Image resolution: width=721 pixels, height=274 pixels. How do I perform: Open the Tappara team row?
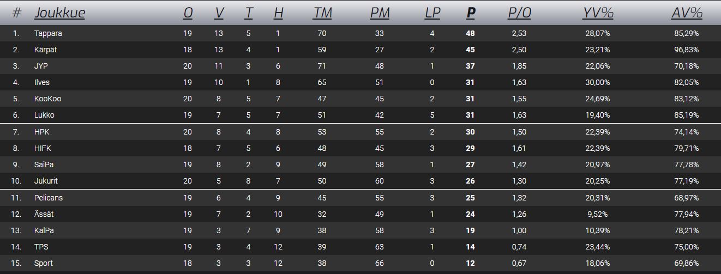point(360,33)
